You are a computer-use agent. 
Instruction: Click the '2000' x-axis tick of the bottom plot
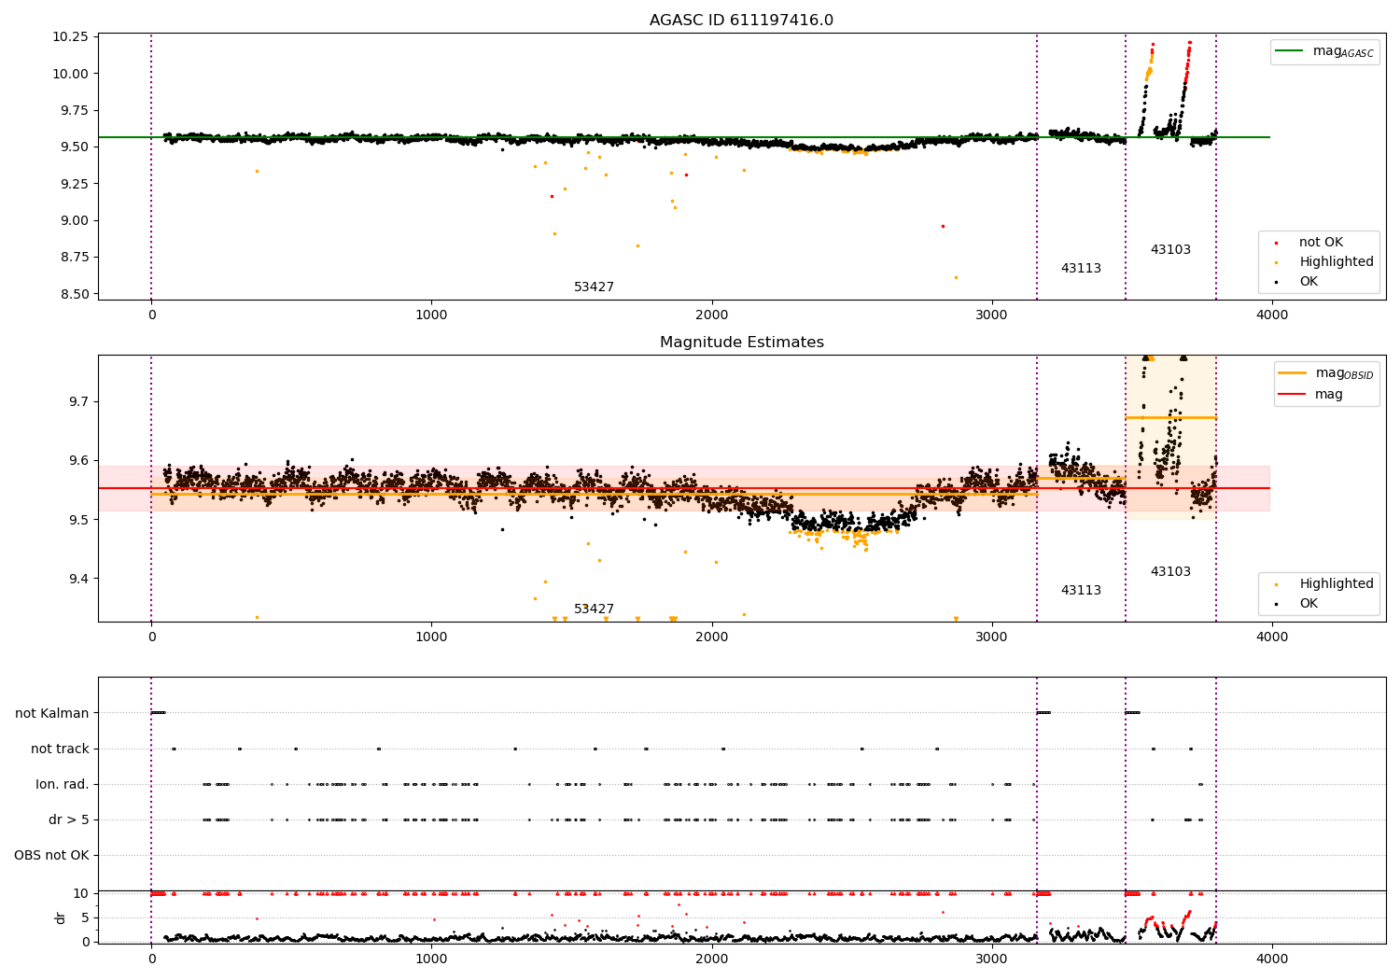[x=712, y=959]
